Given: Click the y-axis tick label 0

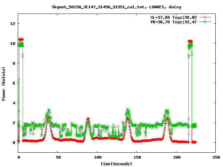Looking at the screenshot, I should pyautogui.click(x=14, y=143).
